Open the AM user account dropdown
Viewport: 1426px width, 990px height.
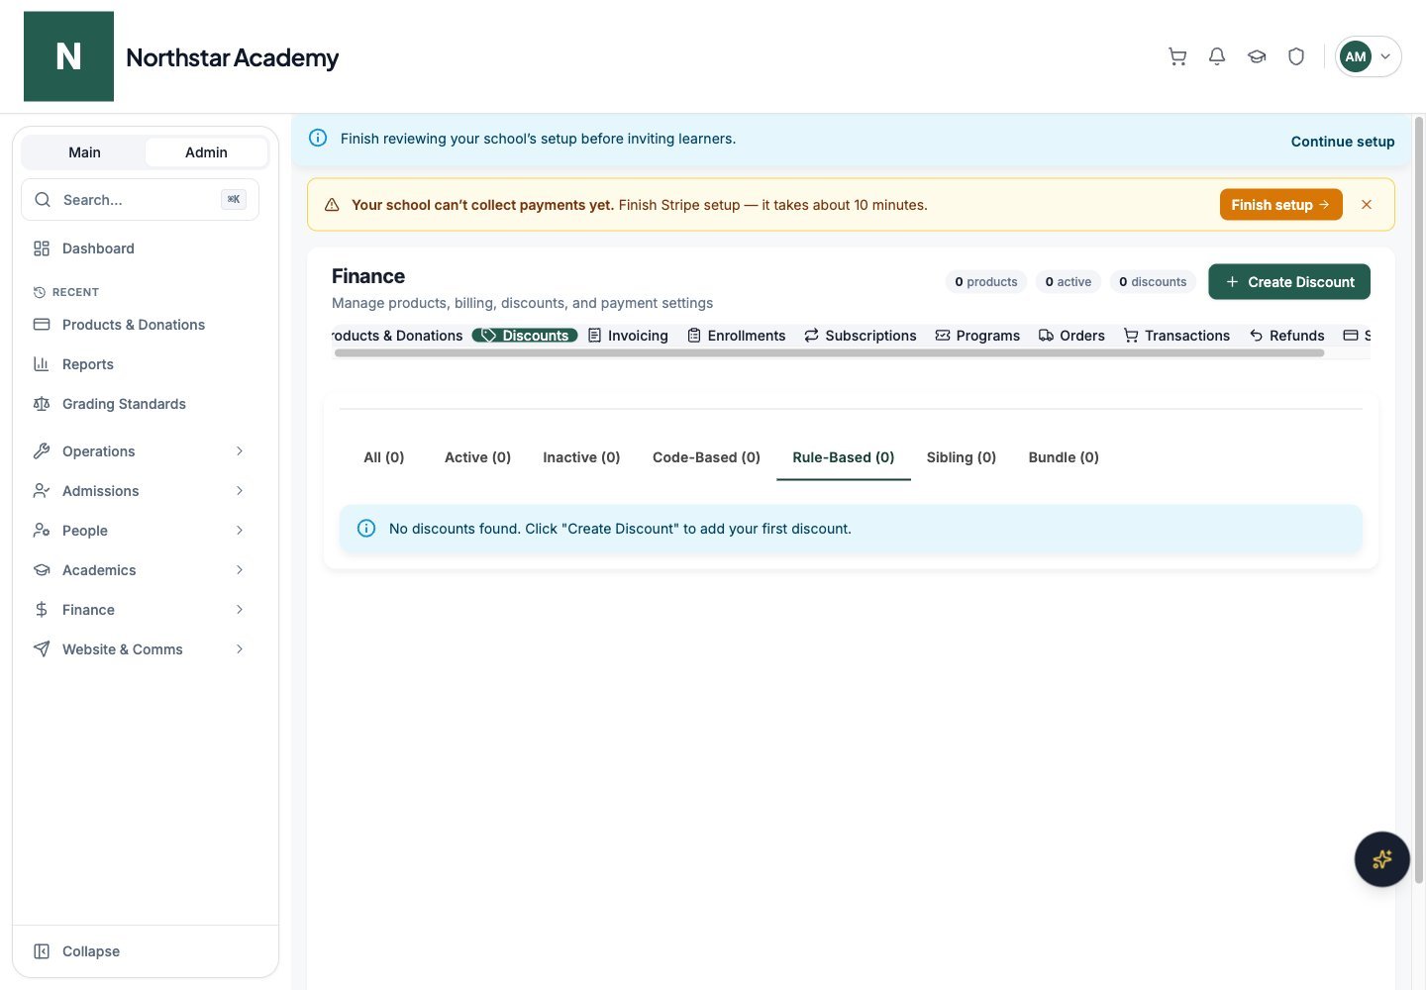[x=1369, y=56]
